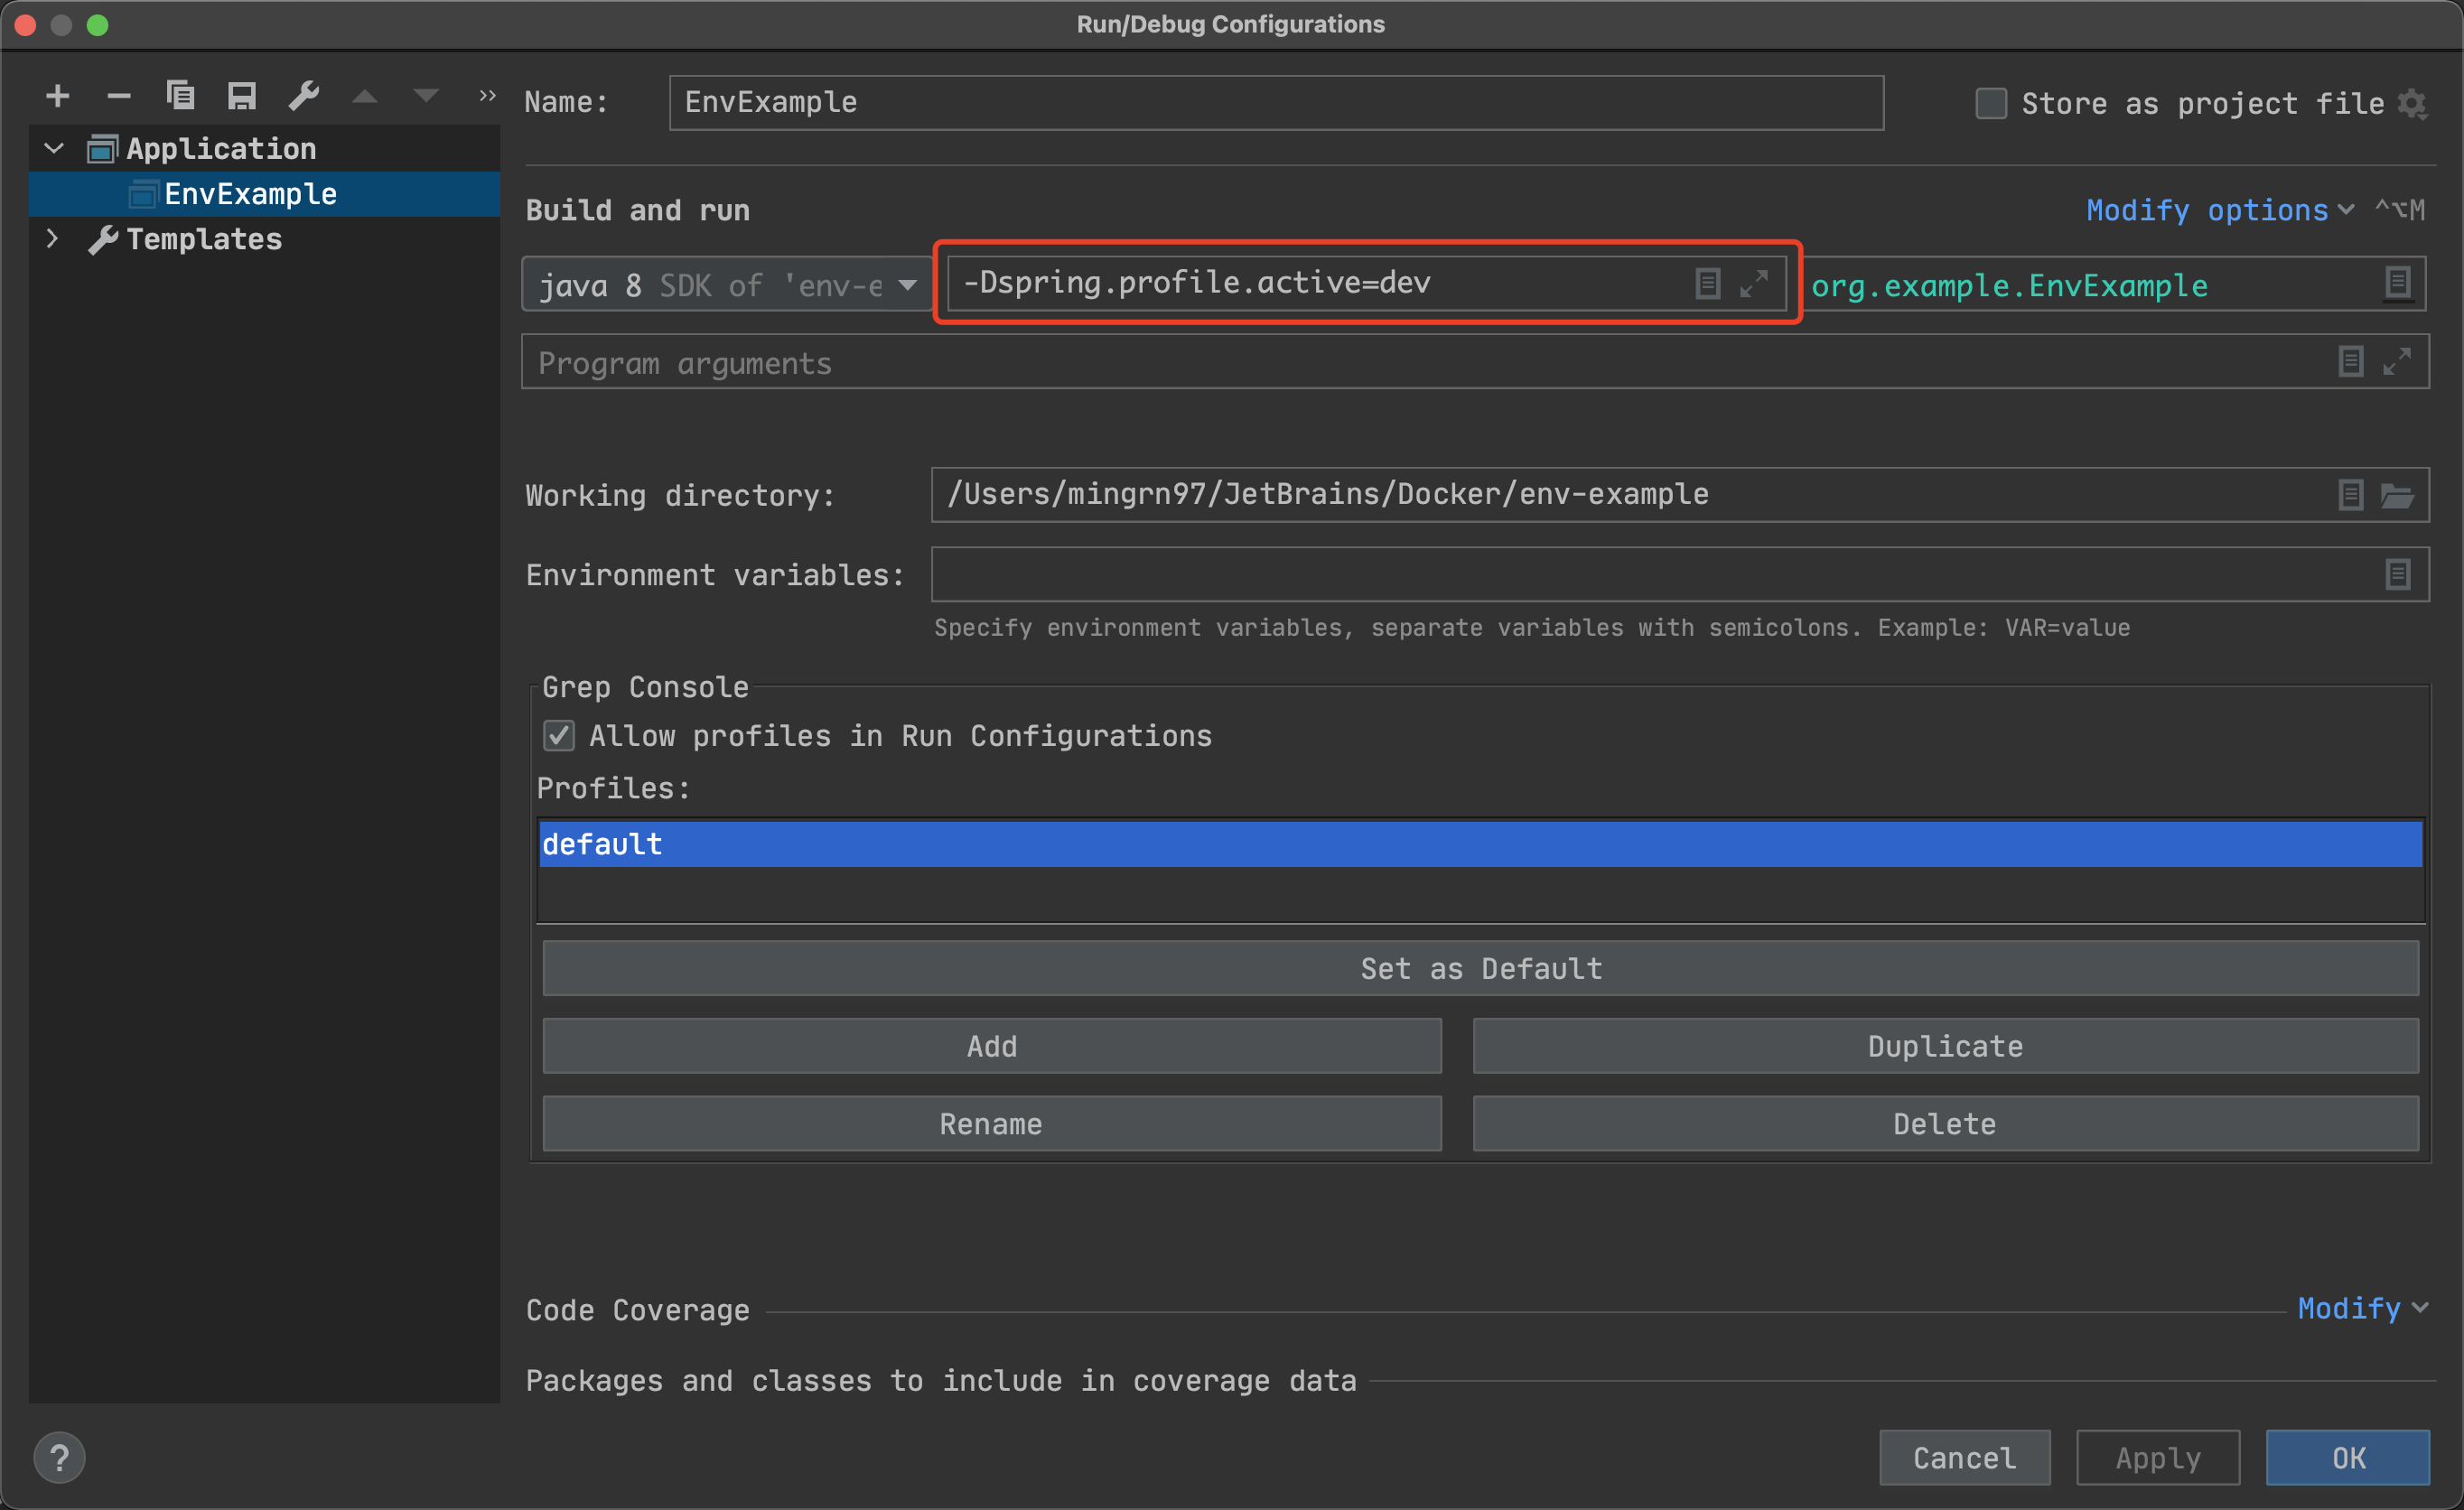Click the Save Configuration floppy disk icon
2464x1510 pixels.
(242, 96)
